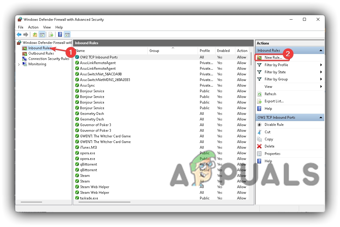Click the Filter by Profile funnel icon
This screenshot has width=340, height=227.
pyautogui.click(x=259, y=65)
